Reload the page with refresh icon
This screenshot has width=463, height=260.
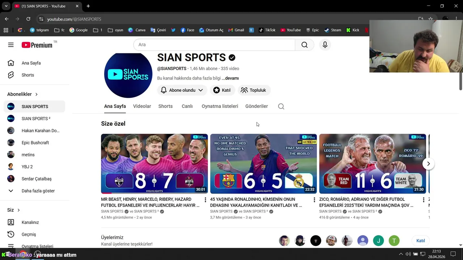28,19
